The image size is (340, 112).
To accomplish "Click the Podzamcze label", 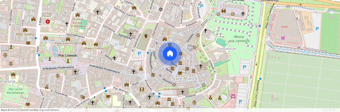I will [x=227, y=49].
